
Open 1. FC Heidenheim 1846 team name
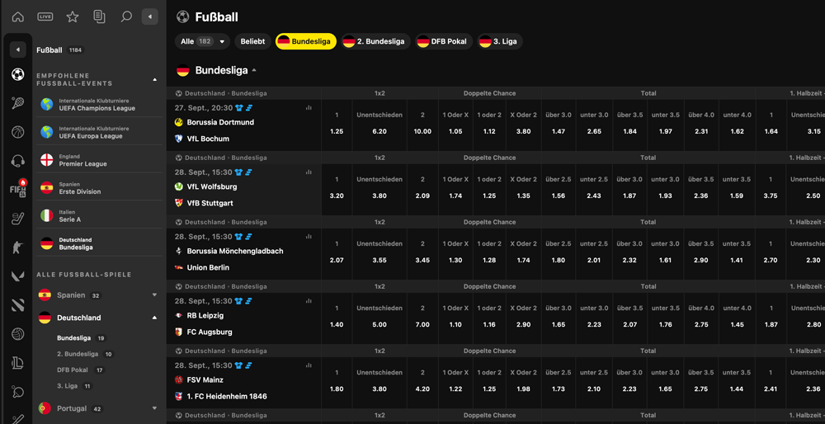[x=227, y=396]
